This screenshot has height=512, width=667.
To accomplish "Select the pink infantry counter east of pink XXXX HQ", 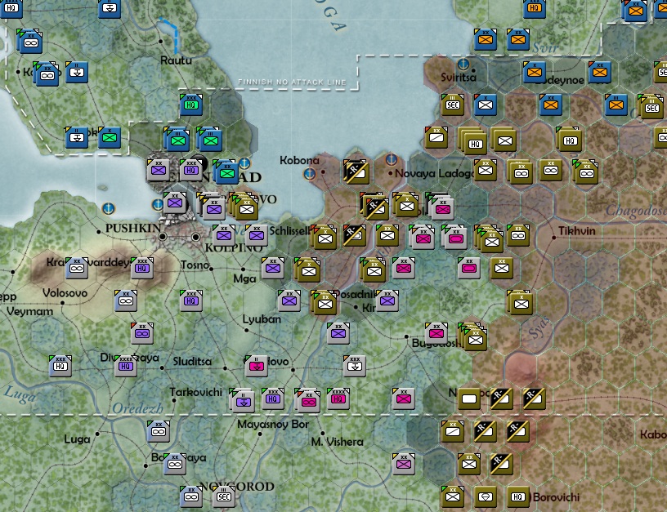I will [x=403, y=398].
